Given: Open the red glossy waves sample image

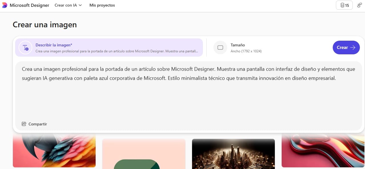Looking at the screenshot, I should [x=323, y=151].
